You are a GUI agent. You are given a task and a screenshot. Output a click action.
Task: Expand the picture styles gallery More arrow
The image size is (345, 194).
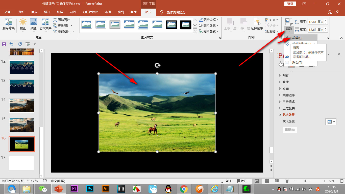click(x=195, y=31)
